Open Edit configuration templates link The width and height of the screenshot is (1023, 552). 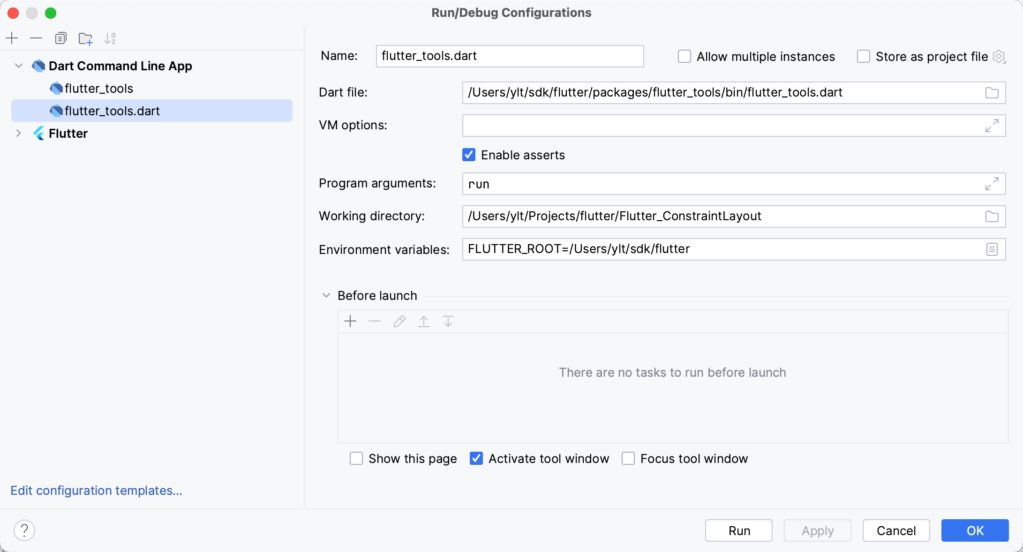pos(96,491)
